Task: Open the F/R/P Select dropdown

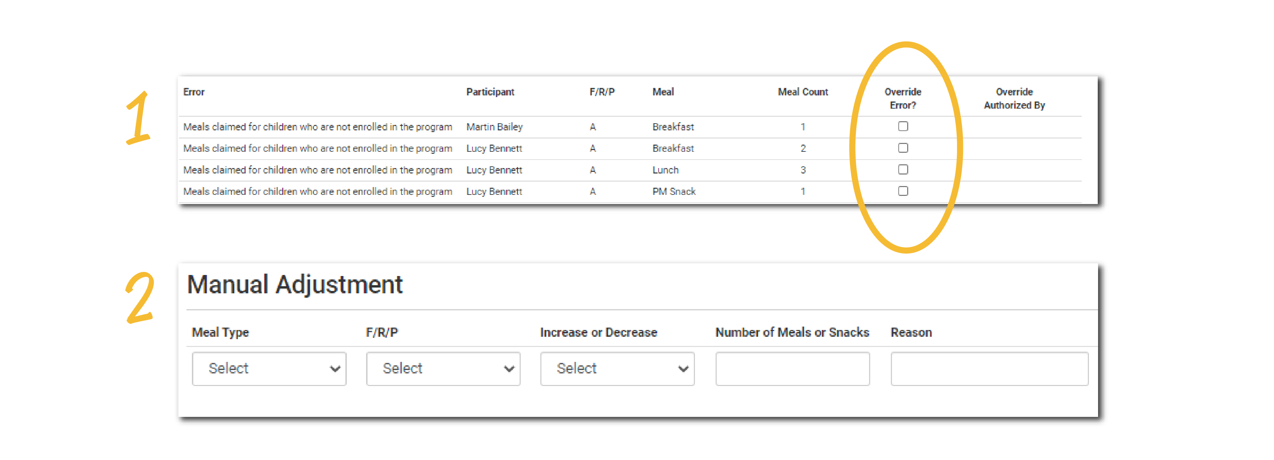Action: click(x=443, y=368)
